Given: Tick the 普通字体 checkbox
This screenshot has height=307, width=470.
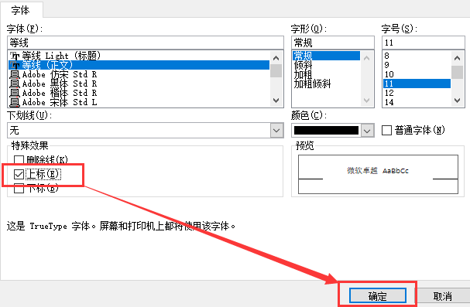Looking at the screenshot, I should (386, 130).
